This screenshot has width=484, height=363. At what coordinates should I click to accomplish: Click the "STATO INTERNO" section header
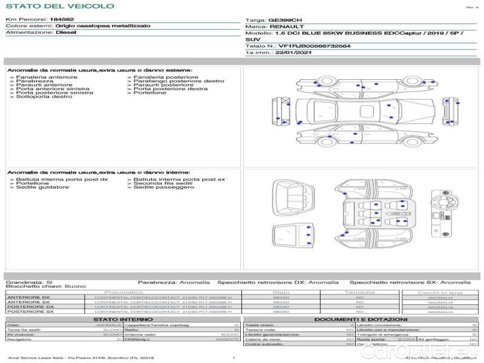[123, 319]
